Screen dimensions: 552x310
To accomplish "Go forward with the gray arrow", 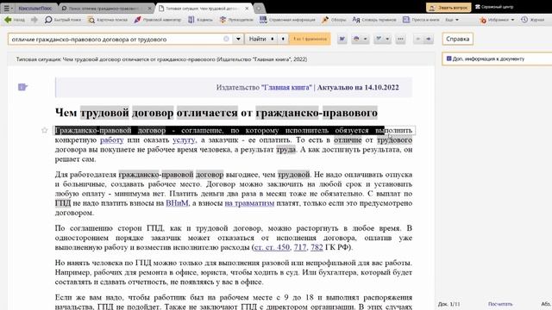I will (x=34, y=20).
